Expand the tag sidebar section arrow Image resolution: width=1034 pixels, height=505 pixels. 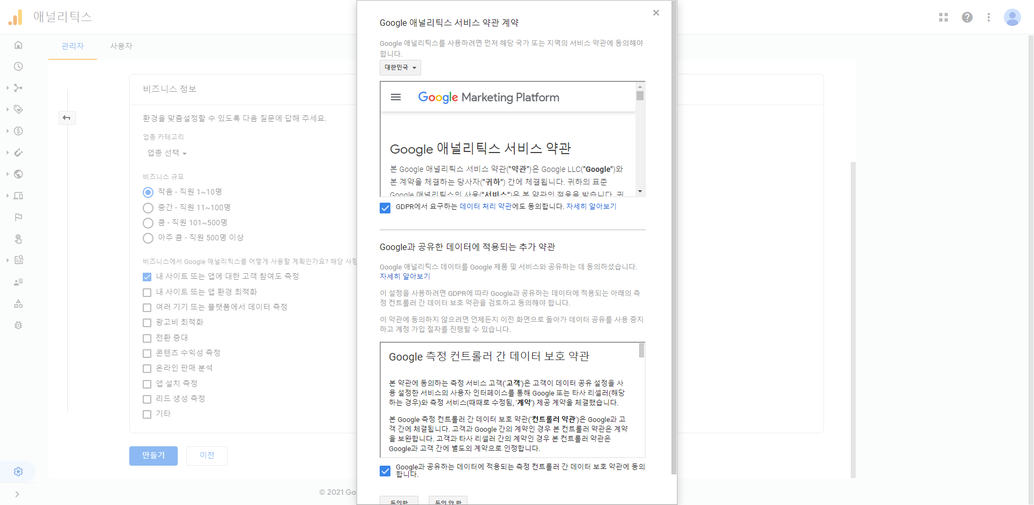tap(8, 109)
